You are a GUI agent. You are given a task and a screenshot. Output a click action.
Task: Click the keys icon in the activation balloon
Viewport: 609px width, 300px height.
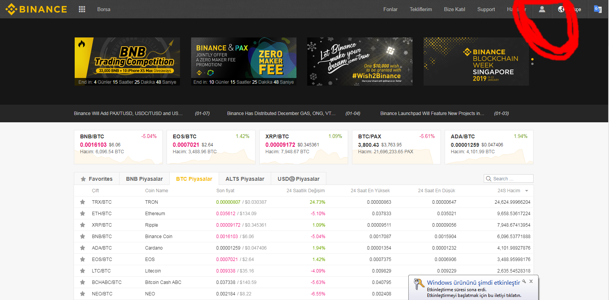[x=419, y=284]
